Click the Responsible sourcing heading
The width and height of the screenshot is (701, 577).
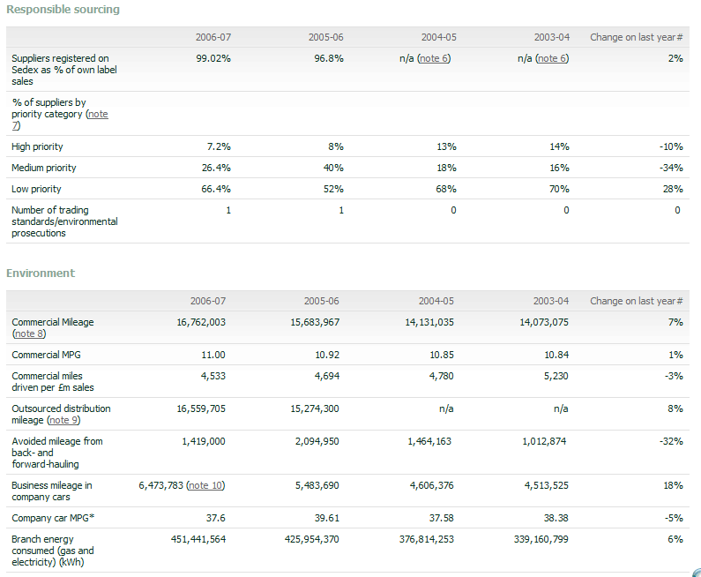[63, 9]
